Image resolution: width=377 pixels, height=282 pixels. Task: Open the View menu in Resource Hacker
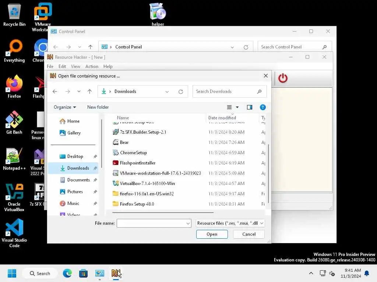click(75, 66)
